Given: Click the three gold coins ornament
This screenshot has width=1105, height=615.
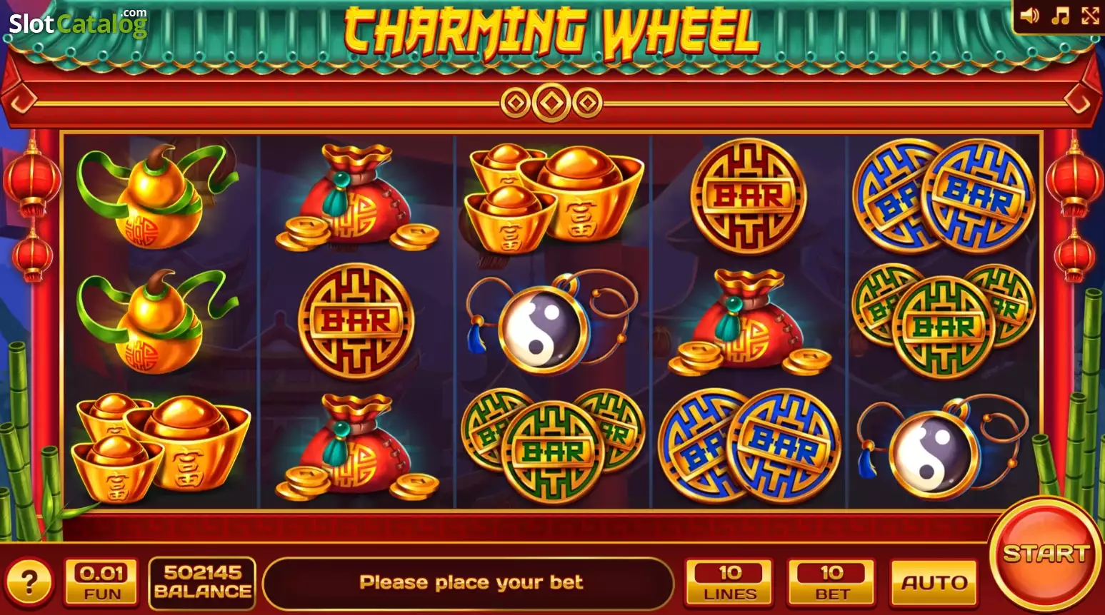Looking at the screenshot, I should pyautogui.click(x=551, y=103).
